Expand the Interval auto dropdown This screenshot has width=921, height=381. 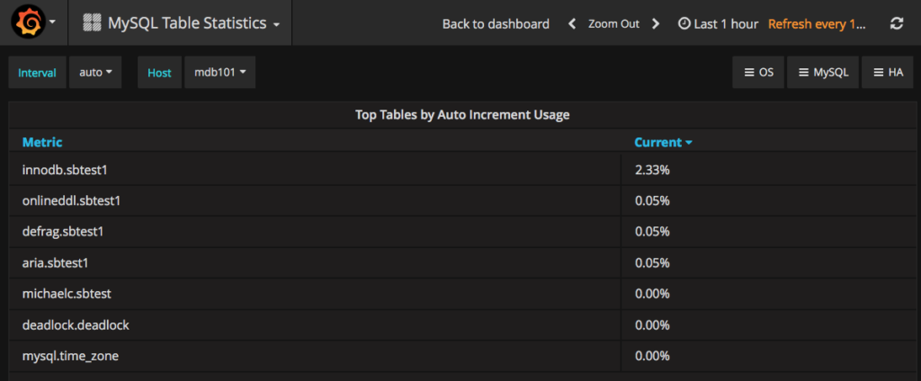[95, 73]
